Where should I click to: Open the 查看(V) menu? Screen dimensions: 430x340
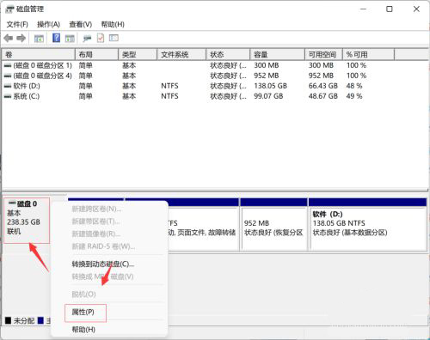(81, 24)
